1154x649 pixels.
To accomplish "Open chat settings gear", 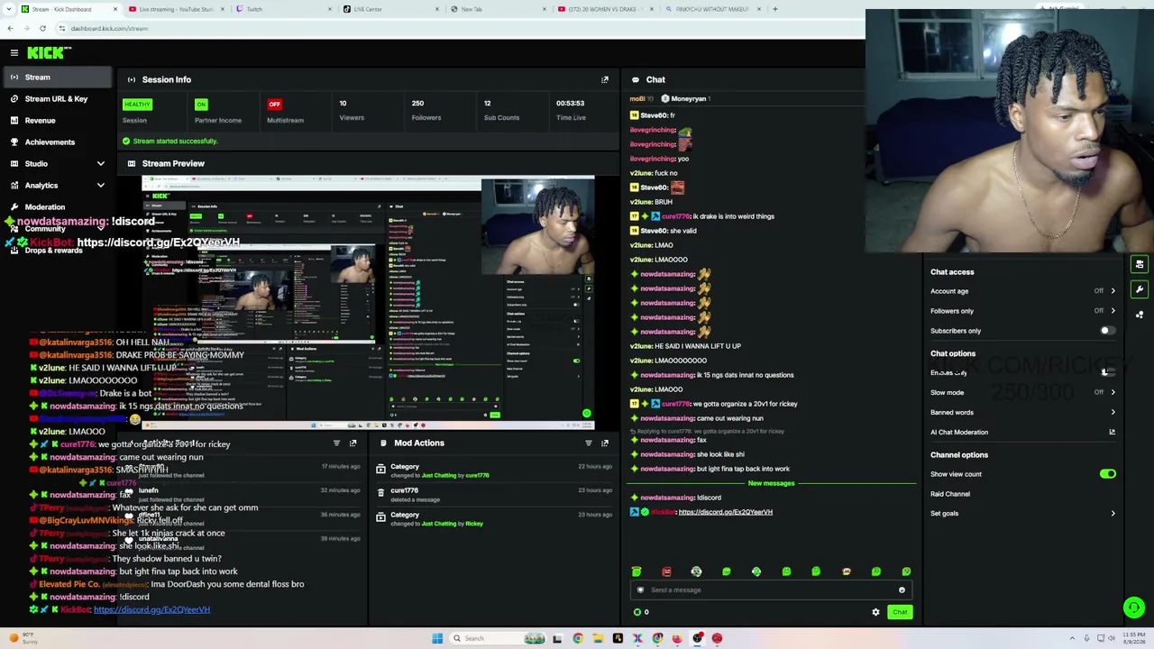I will click(875, 612).
